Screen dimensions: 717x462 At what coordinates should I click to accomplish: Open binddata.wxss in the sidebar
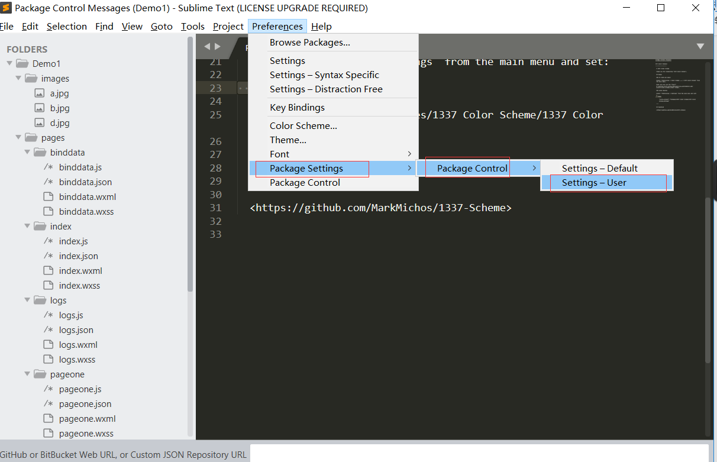click(x=86, y=211)
